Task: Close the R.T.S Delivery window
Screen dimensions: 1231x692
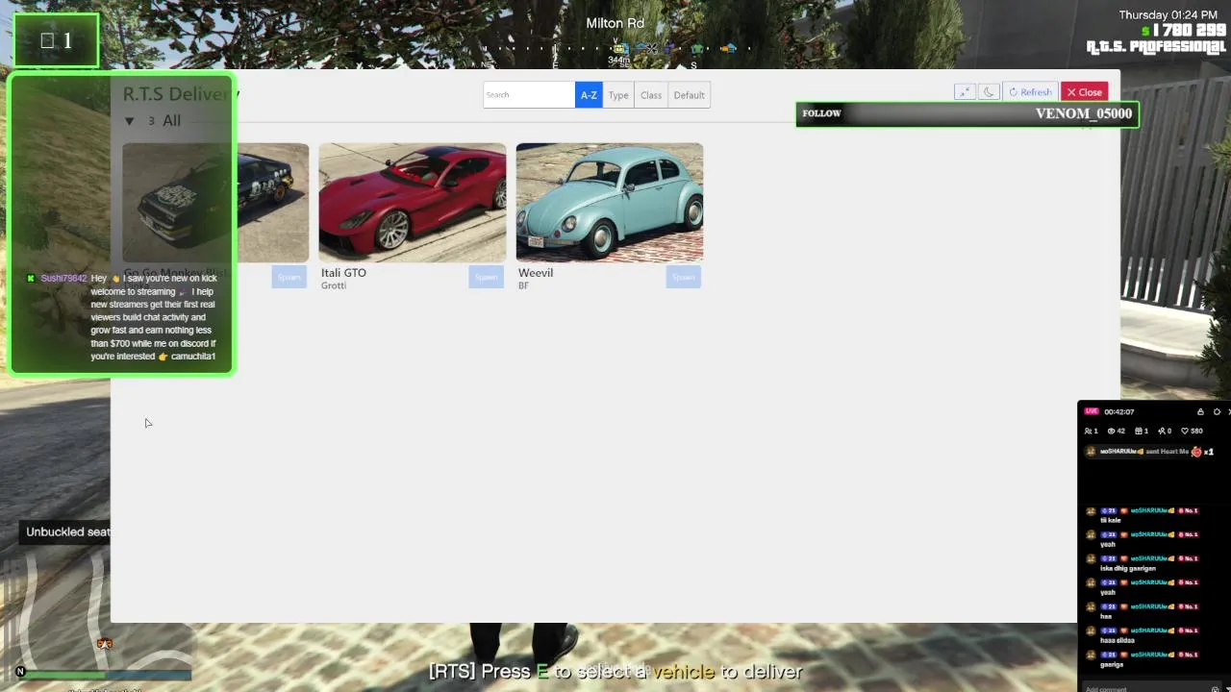Action: pos(1084,92)
